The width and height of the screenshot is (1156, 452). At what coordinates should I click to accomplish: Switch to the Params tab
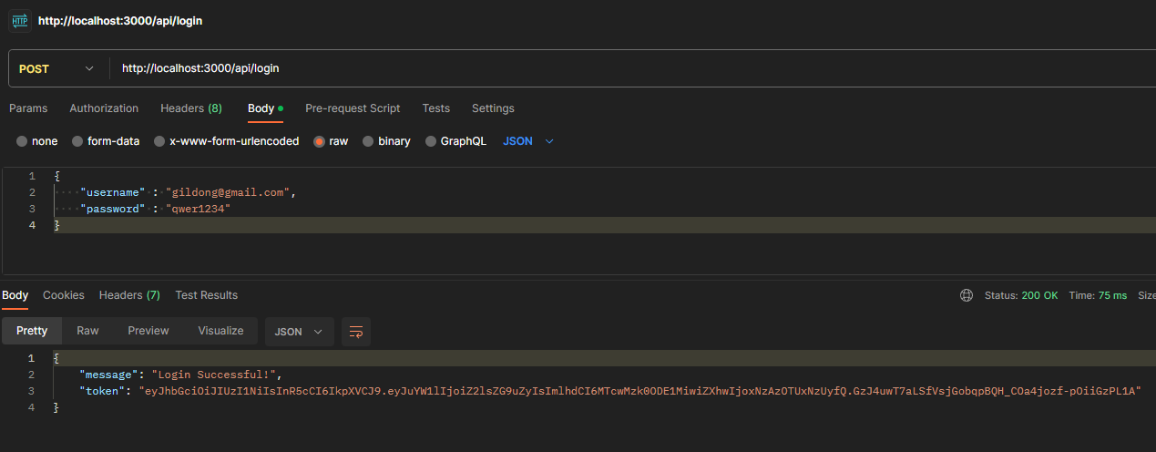(28, 108)
